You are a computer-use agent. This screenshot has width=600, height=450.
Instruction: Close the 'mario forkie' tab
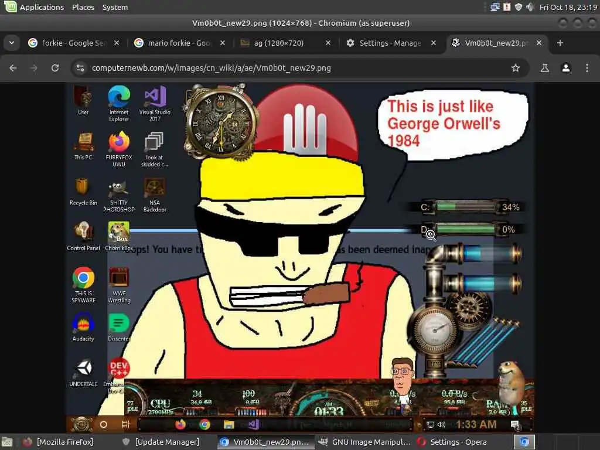tap(222, 43)
